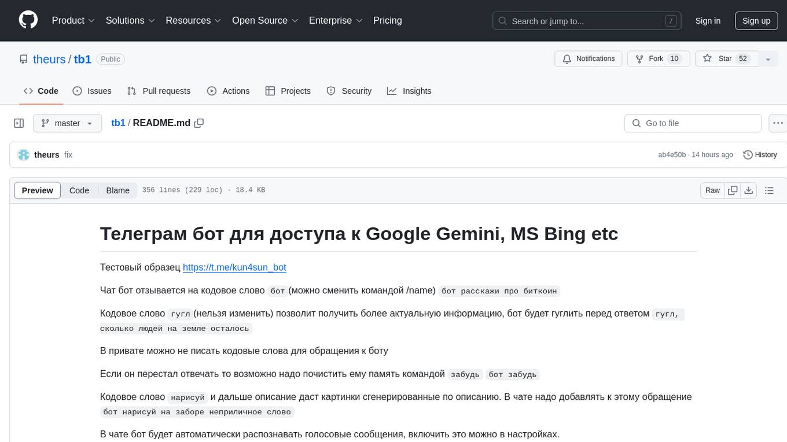Image resolution: width=787 pixels, height=442 pixels.
Task: Click the theurs avatar image
Action: click(24, 155)
